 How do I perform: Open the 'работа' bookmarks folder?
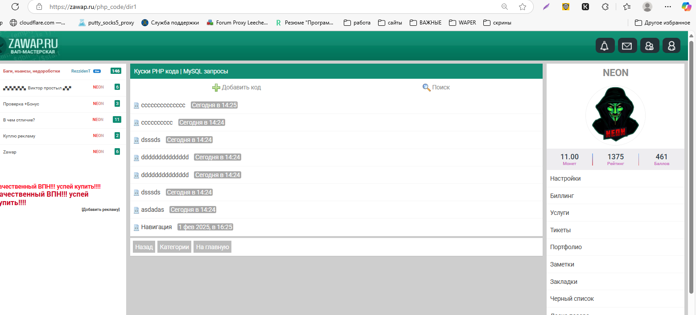tap(357, 23)
